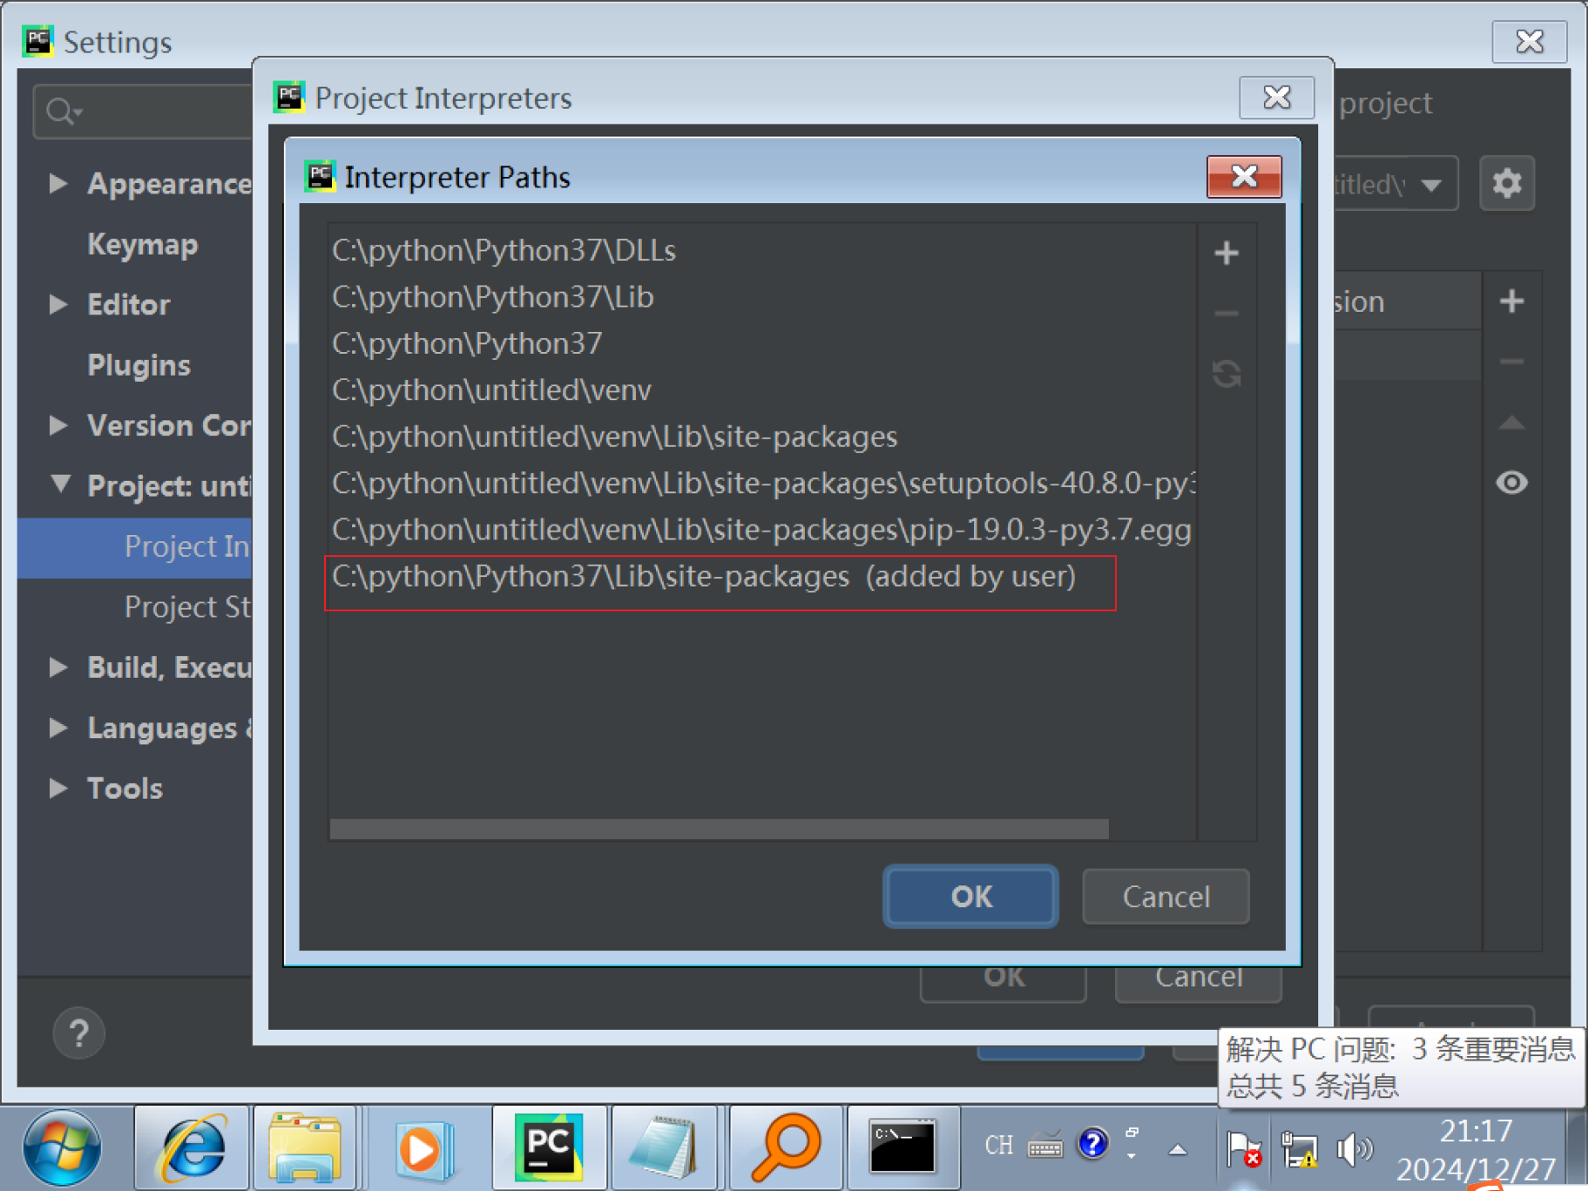Screen dimensions: 1588x1191
Task: Open Action Center flag icon
Action: coord(1243,1149)
